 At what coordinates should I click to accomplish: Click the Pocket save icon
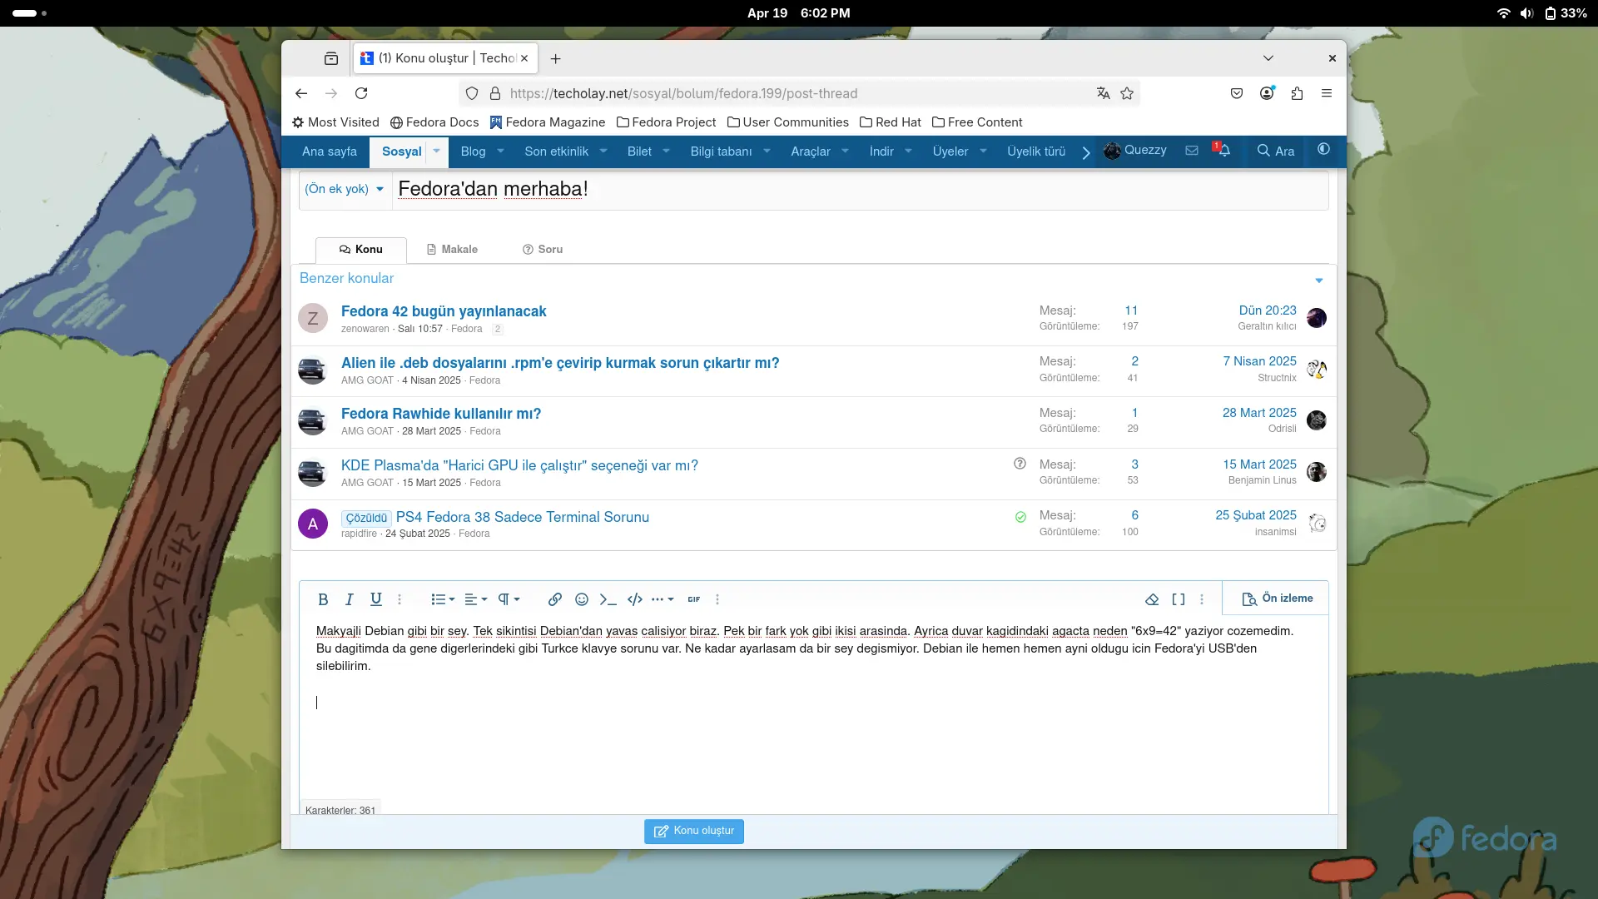pos(1237,94)
